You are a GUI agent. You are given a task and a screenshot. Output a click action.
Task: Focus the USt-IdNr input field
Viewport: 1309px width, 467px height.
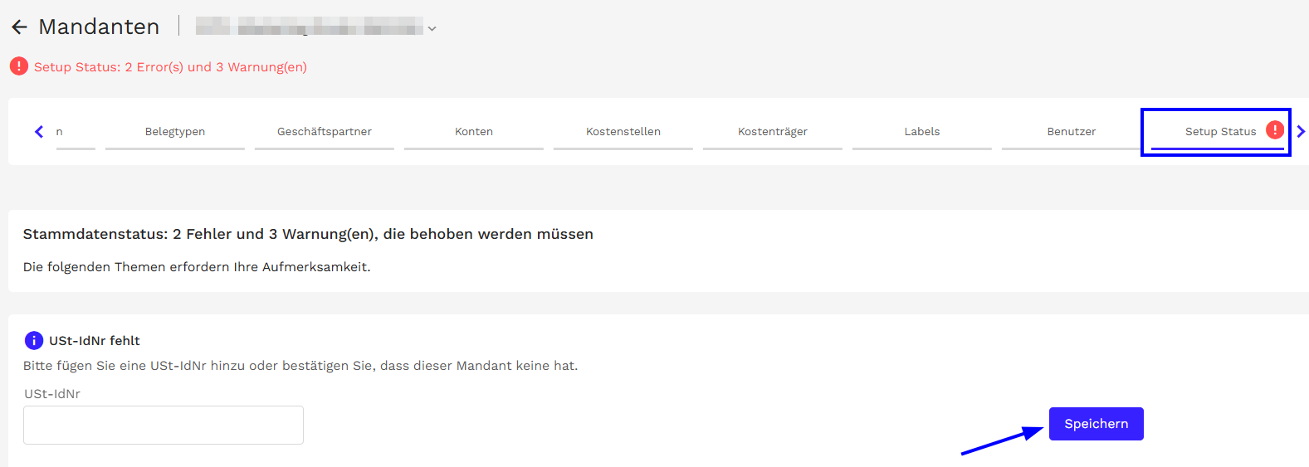(164, 425)
